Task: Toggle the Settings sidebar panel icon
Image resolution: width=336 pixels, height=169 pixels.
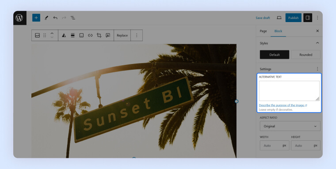Action: click(x=308, y=18)
